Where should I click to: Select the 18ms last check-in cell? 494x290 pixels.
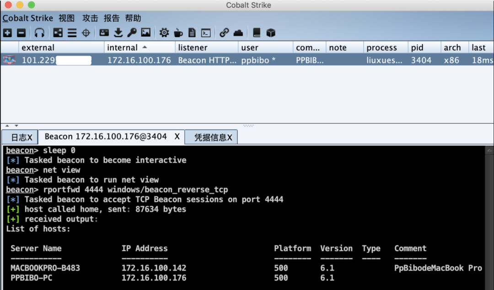[x=481, y=60]
